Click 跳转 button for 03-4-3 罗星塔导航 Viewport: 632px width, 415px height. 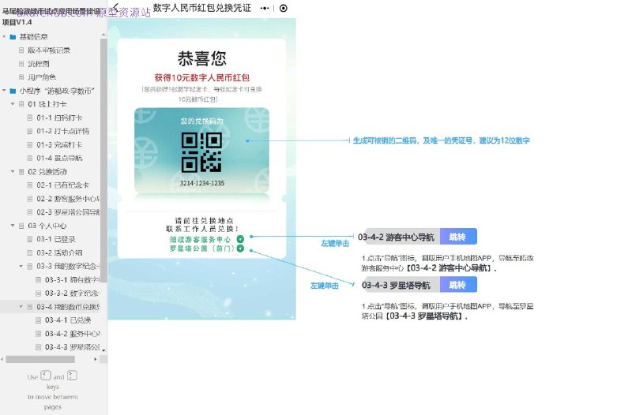(x=458, y=285)
